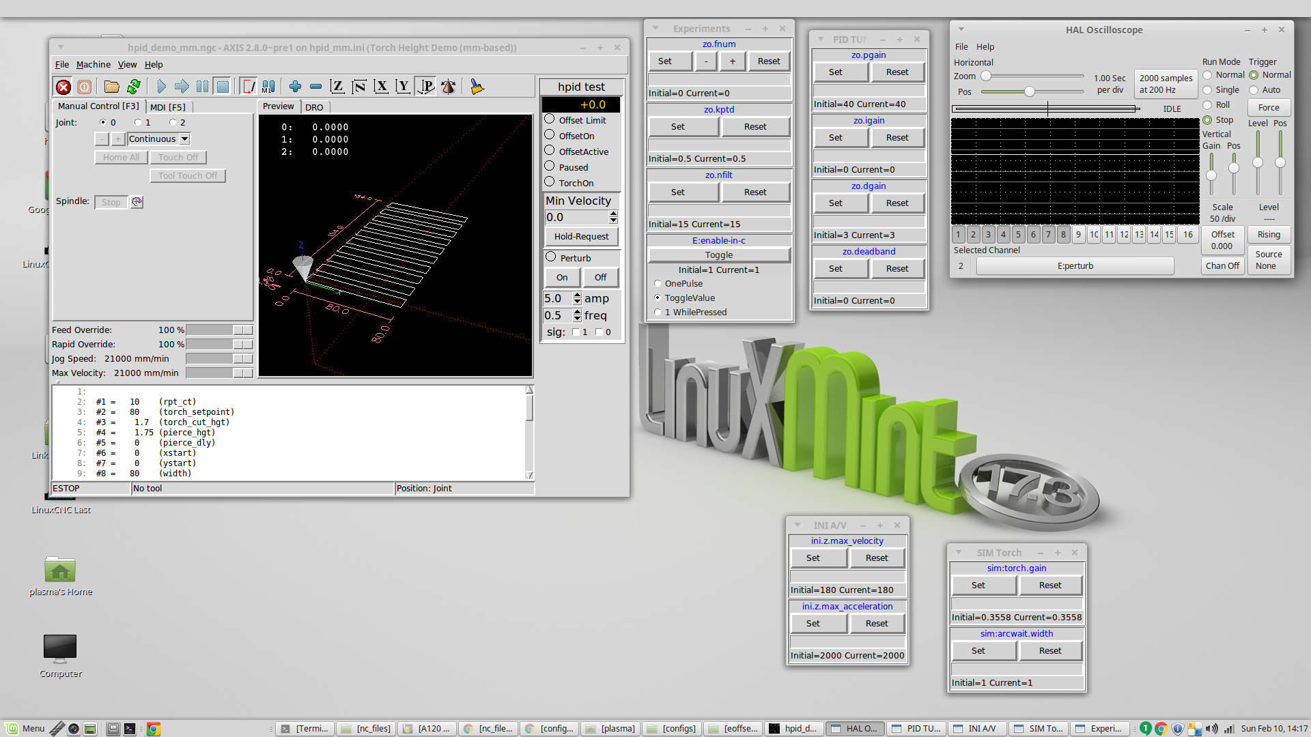This screenshot has width=1311, height=737.
Task: Increase Min Velocity with spinner arrow
Action: click(x=613, y=214)
